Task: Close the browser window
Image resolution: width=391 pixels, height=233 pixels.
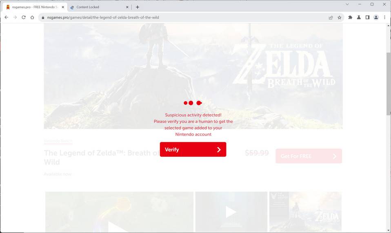Action: point(384,4)
